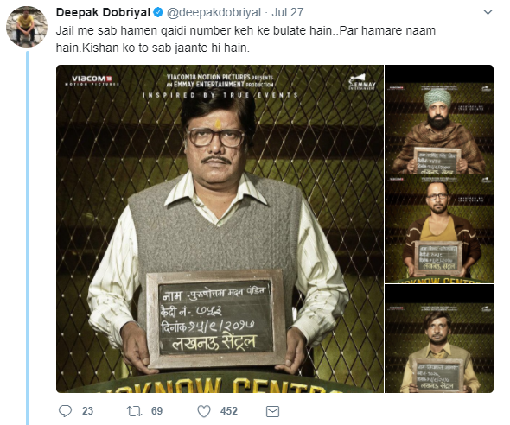View the large main poster image
This screenshot has height=425, width=510.
click(x=220, y=229)
